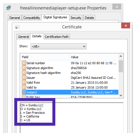The image size is (135, 133).
Task: Click the DigiCert SHA2 Assured ID value
Action: click(x=93, y=78)
